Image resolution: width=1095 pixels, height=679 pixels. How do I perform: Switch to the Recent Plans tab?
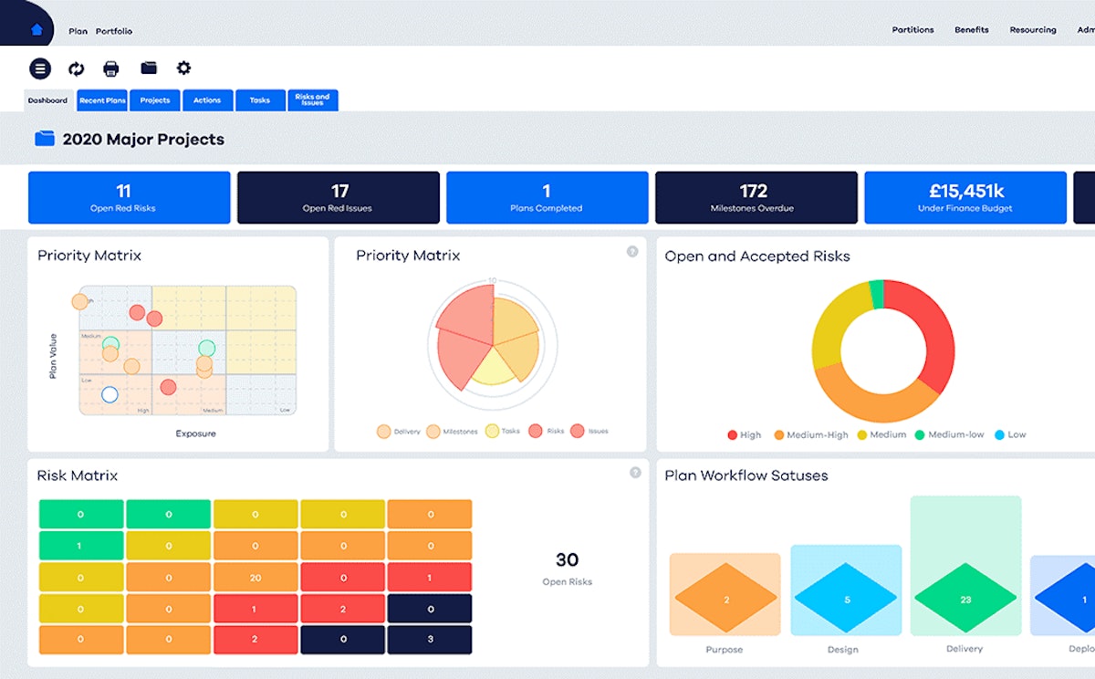point(102,100)
